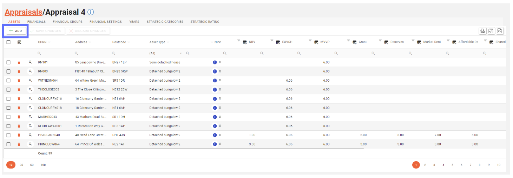Click NPV info icon for HEADLANE40

pyautogui.click(x=215, y=135)
